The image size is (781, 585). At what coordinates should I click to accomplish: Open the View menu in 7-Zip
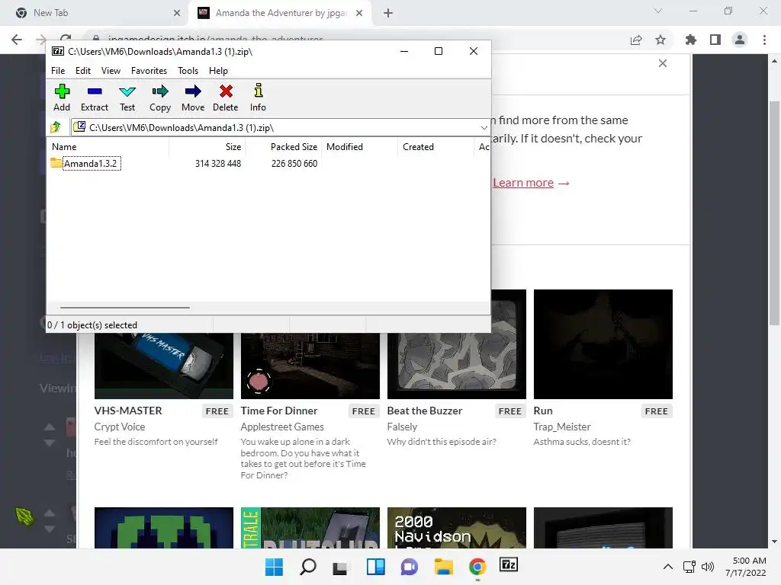[x=111, y=71]
